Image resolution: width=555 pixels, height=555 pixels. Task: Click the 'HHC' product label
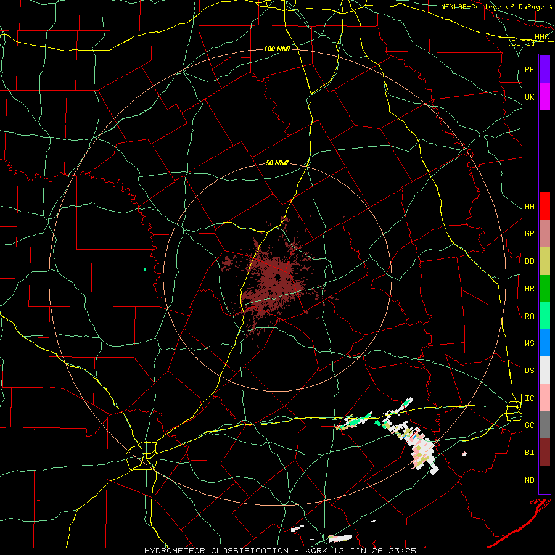pyautogui.click(x=541, y=37)
